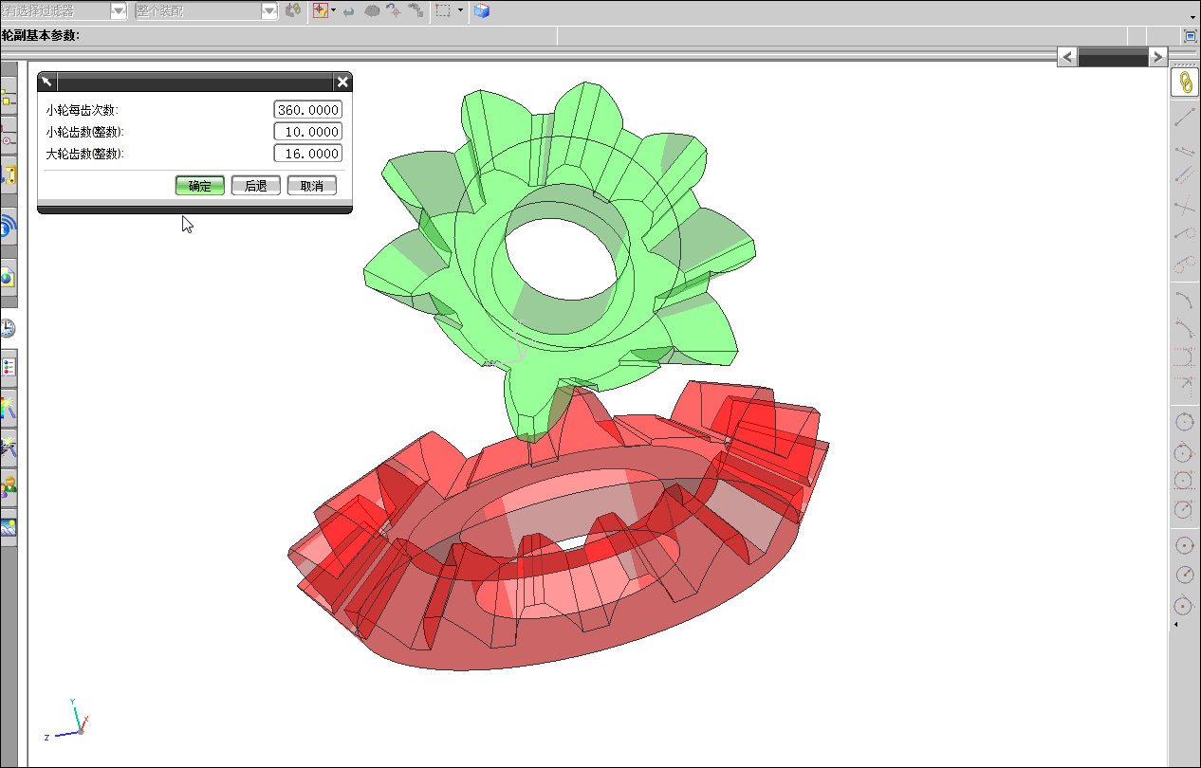Click the associative chain icon in right toolbar

pyautogui.click(x=1184, y=82)
